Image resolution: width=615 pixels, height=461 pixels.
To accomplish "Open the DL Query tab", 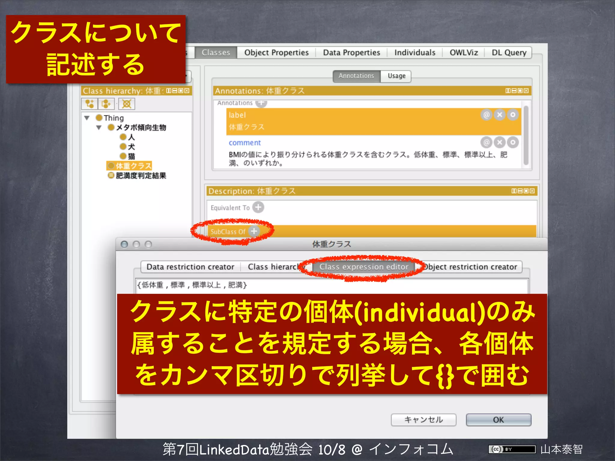I will [x=509, y=53].
